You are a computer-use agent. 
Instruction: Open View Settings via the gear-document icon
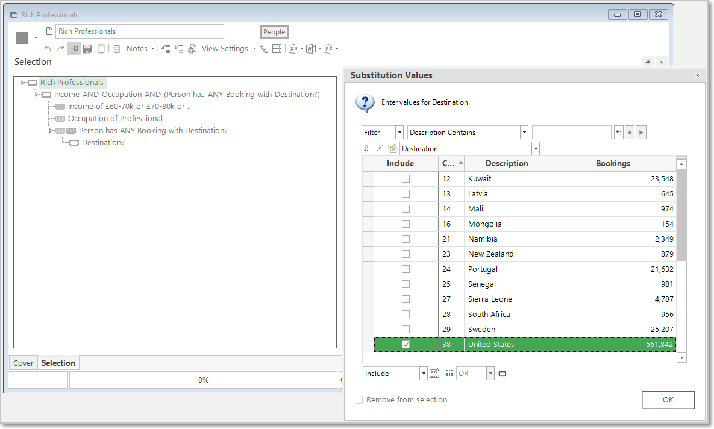[192, 49]
